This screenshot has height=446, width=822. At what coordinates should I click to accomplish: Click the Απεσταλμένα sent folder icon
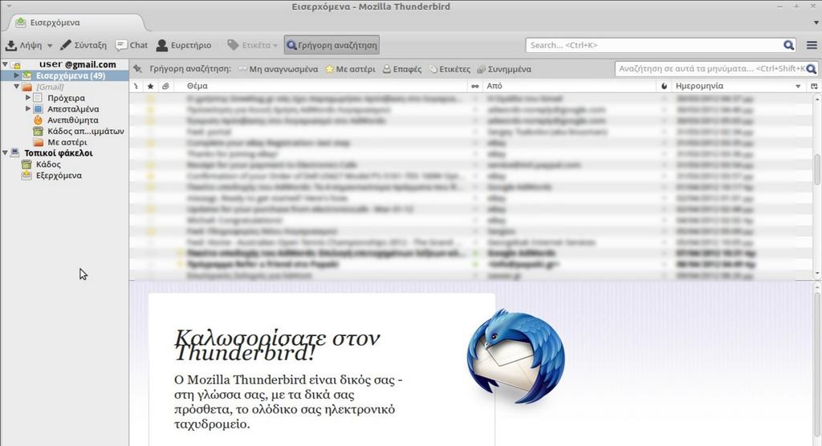[38, 109]
